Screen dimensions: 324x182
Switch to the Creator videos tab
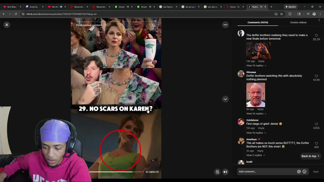[298, 22]
